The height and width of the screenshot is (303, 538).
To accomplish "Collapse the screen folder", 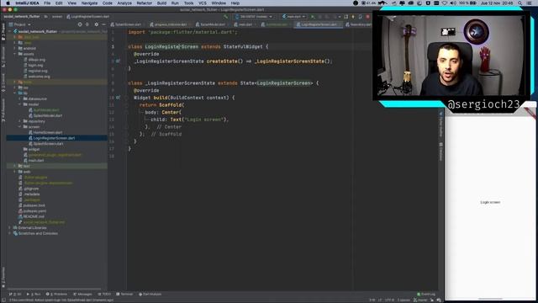I will click(x=20, y=127).
